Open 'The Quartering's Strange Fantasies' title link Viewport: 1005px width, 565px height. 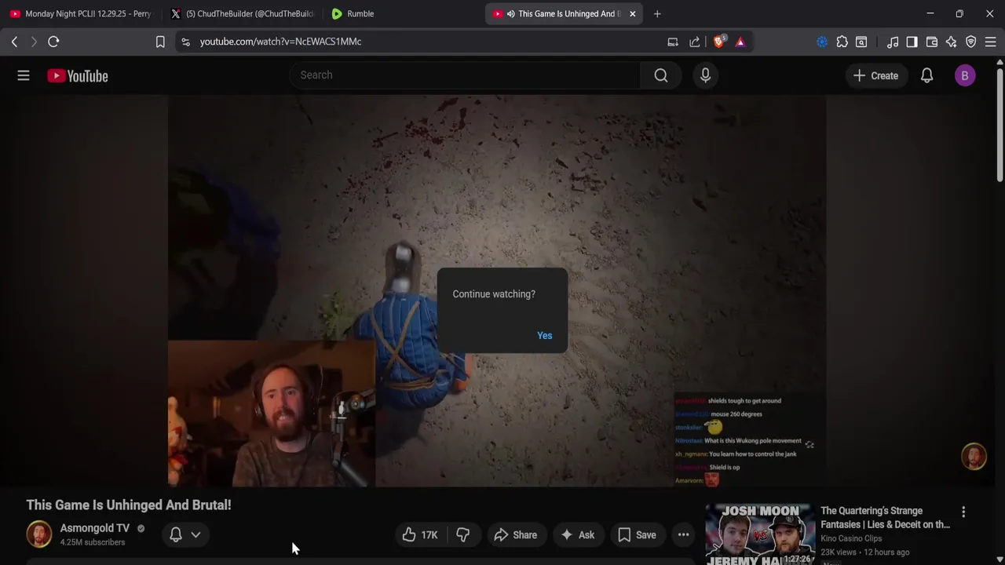(x=885, y=518)
